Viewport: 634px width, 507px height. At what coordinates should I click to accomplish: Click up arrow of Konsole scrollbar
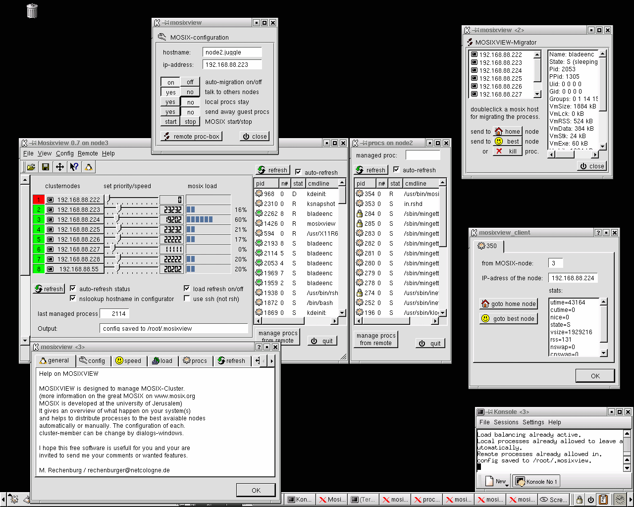[x=627, y=433]
